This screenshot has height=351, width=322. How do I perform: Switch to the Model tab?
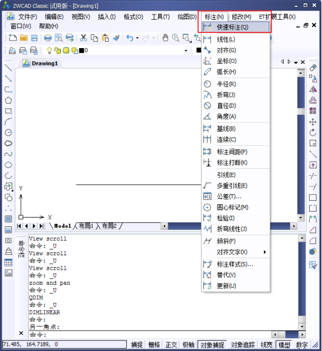pyautogui.click(x=63, y=226)
